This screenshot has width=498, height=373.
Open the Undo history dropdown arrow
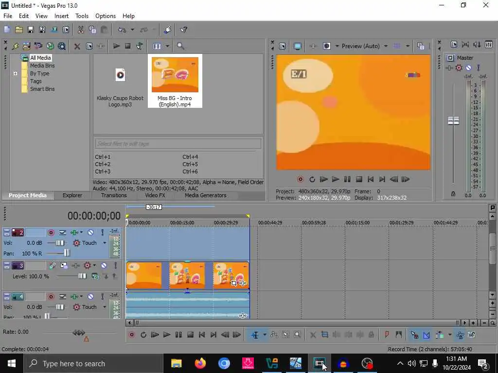(x=132, y=30)
